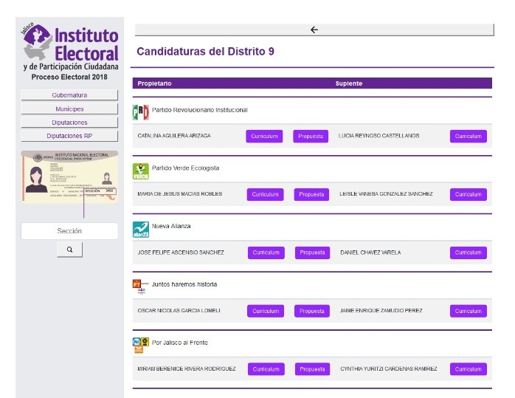Open the Munícipes menu item
This screenshot has height=398, width=515.
[69, 109]
